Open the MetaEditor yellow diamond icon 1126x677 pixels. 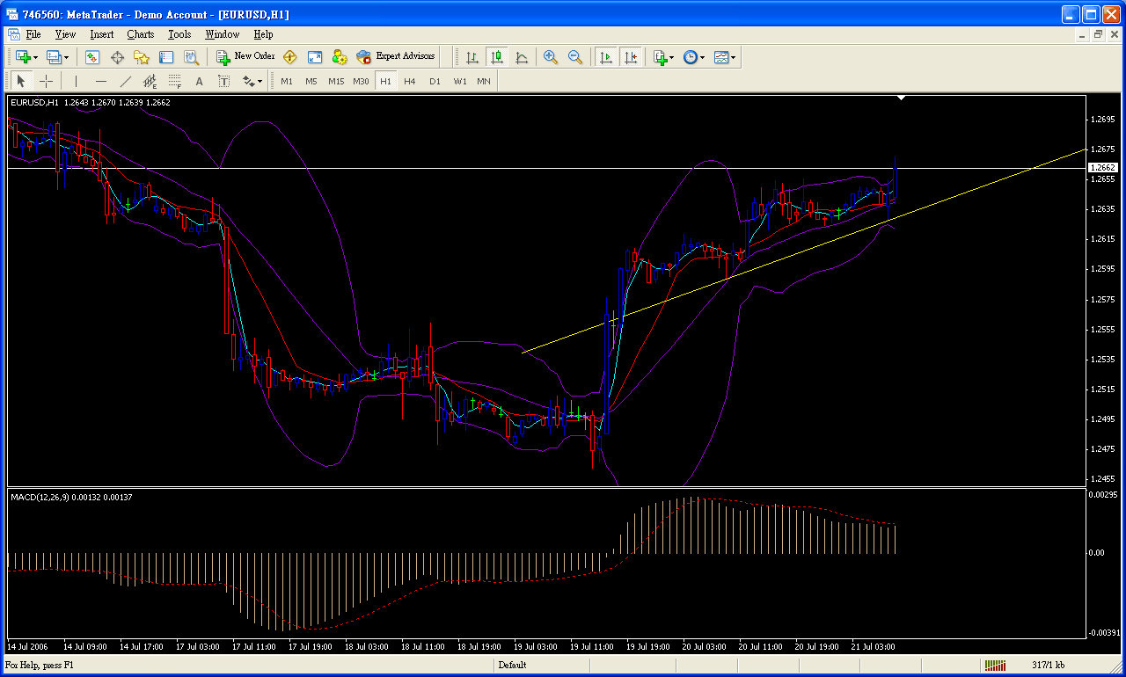click(x=289, y=57)
